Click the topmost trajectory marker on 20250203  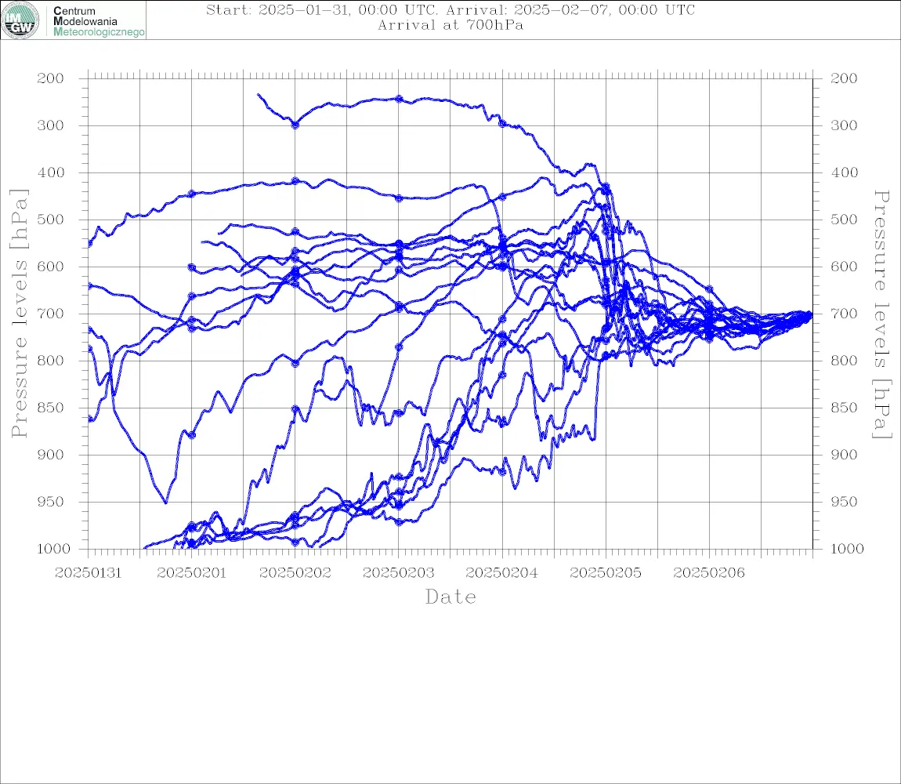click(399, 99)
